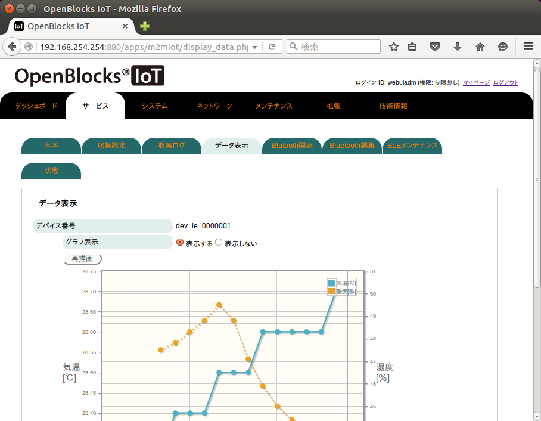Click the 再描画 button

coord(83,259)
